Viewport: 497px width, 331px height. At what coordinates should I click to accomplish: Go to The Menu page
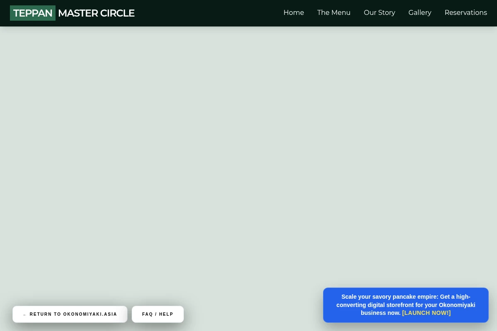click(334, 12)
